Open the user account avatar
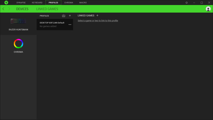The image size is (213, 120). 208,9
